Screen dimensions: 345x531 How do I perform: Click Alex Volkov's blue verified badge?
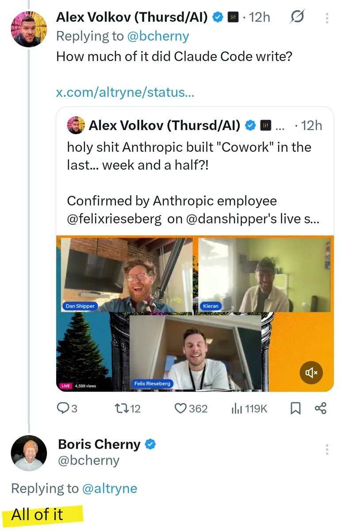coord(217,18)
